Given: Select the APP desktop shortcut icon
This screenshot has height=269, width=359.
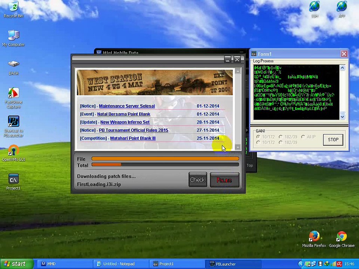Looking at the screenshot, I should tap(341, 9).
